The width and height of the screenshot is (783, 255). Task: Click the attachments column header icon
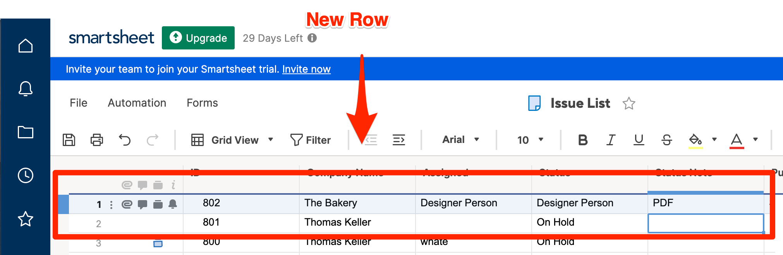[x=127, y=185]
